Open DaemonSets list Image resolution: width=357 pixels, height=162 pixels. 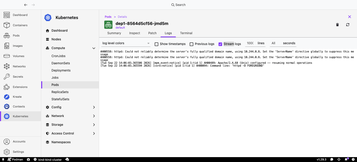coord(70,63)
